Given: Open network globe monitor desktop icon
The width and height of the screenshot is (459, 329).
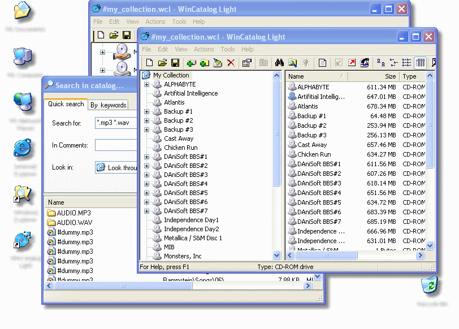Looking at the screenshot, I should [23, 101].
